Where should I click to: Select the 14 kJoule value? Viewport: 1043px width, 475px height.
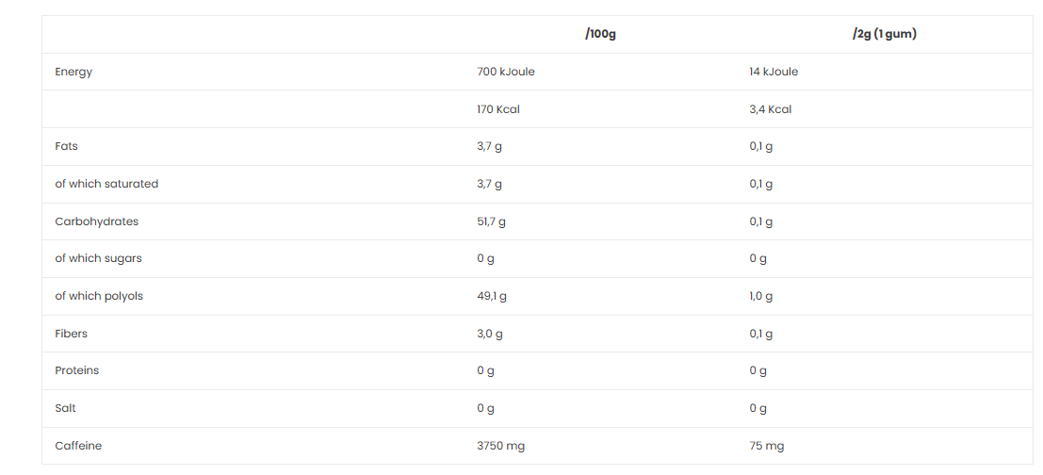[x=774, y=72]
